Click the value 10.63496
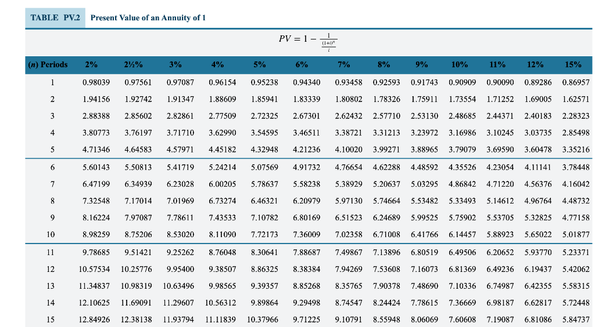The image size is (595, 327). [178, 286]
